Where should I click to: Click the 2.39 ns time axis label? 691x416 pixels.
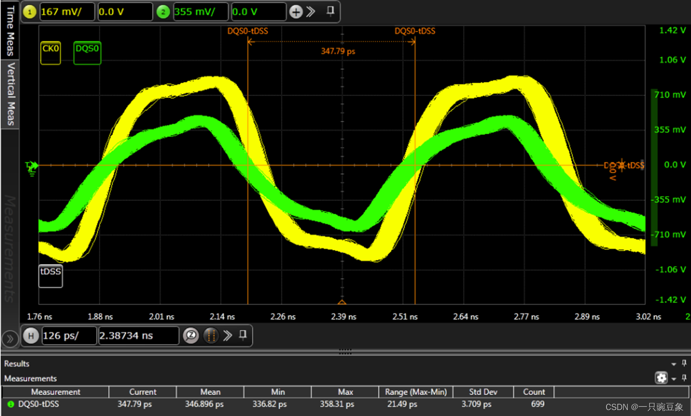343,317
